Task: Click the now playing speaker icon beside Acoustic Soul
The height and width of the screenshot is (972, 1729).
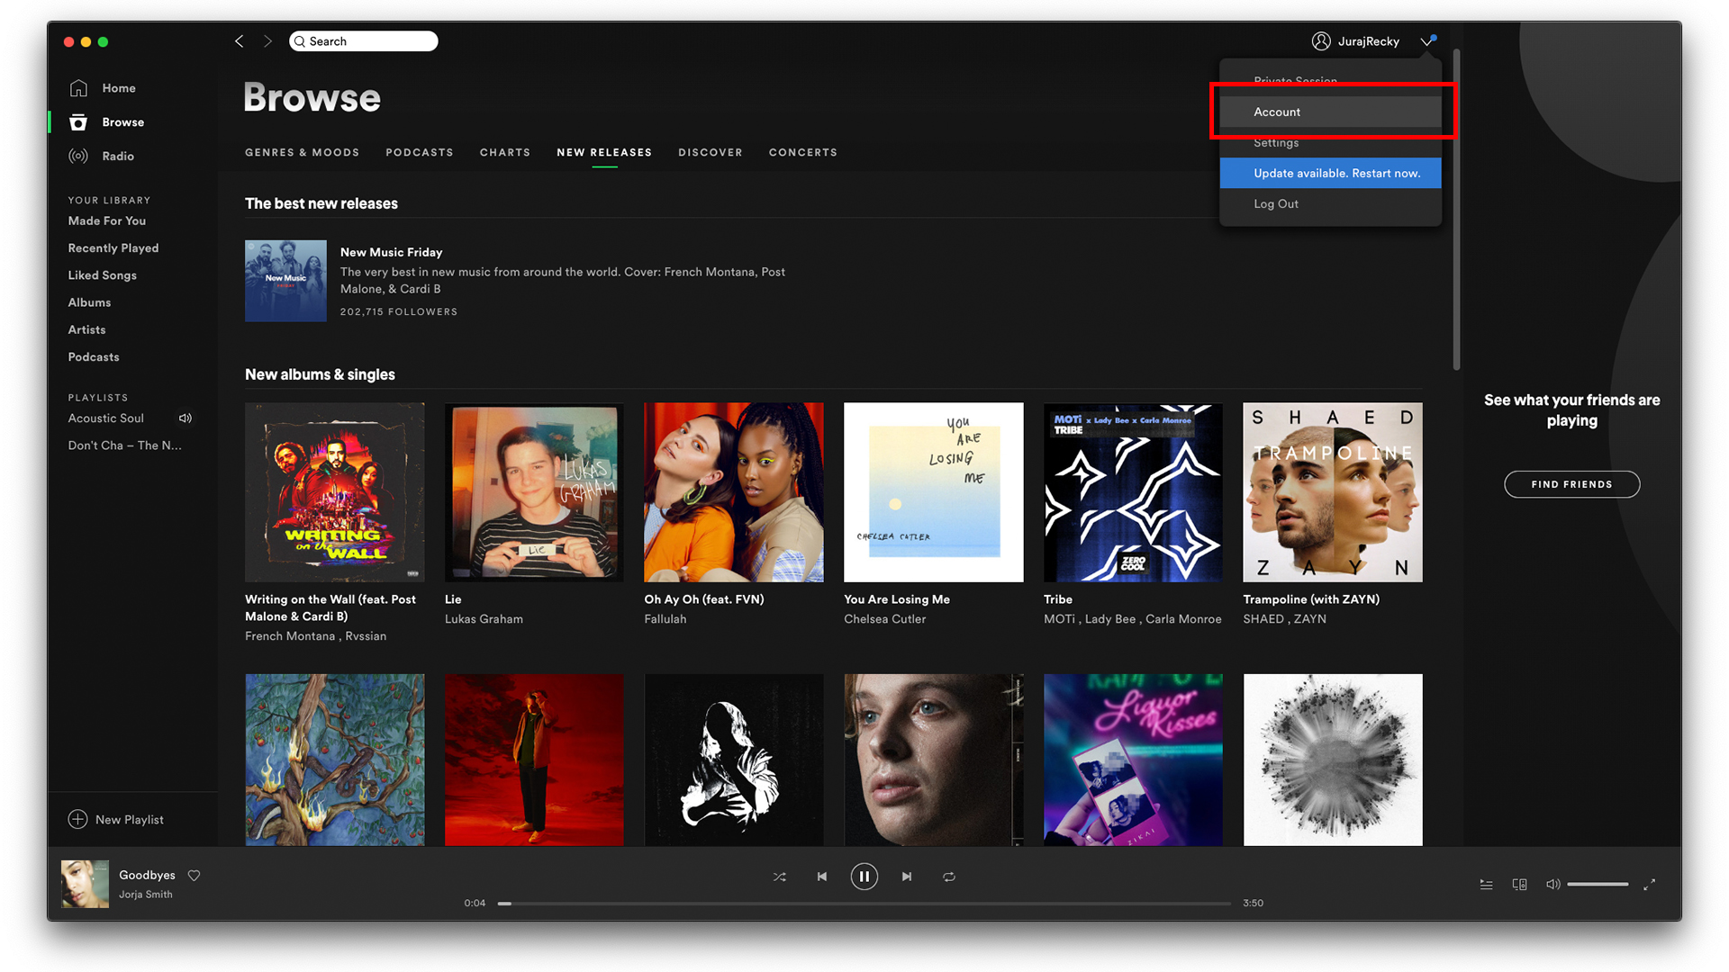Action: point(186,418)
